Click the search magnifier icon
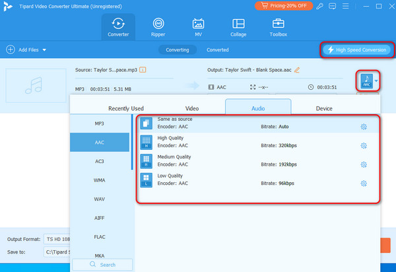The image size is (396, 272). (x=92, y=265)
